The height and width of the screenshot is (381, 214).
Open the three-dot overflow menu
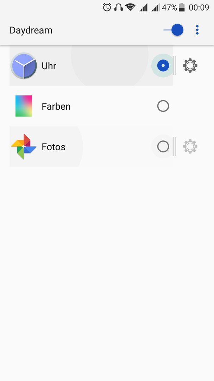(x=197, y=30)
